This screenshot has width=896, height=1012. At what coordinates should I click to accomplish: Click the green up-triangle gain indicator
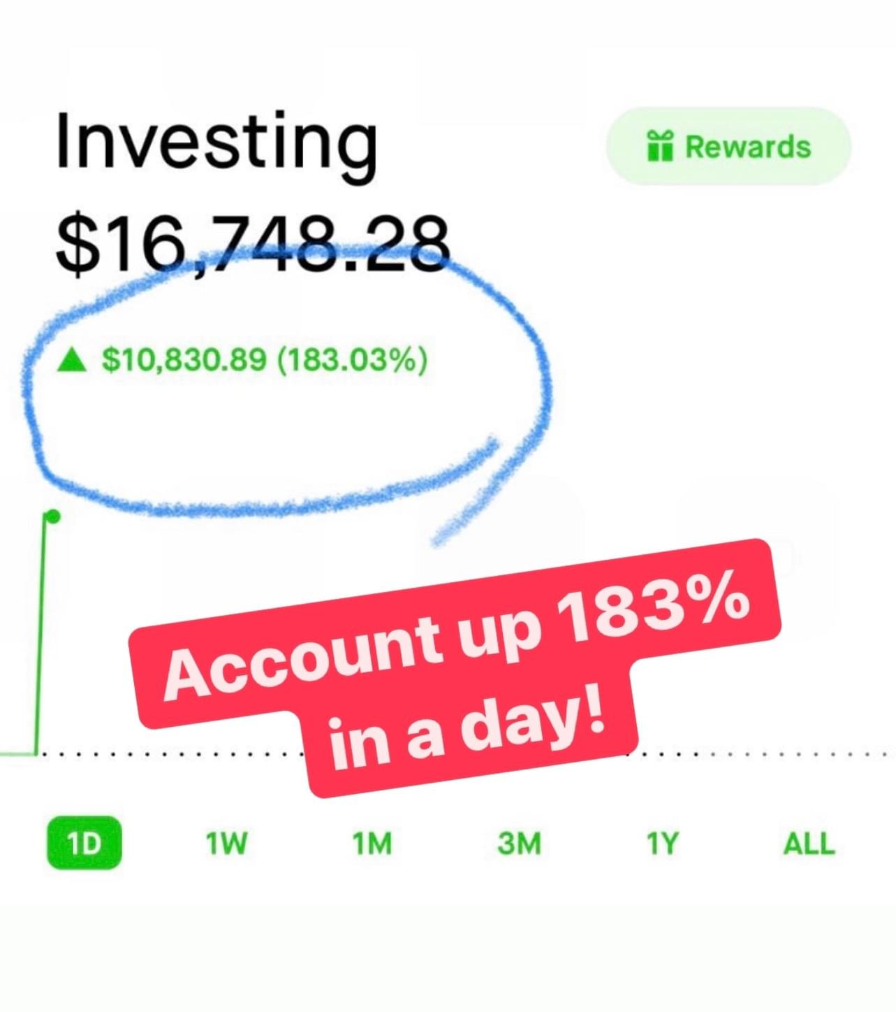71,361
